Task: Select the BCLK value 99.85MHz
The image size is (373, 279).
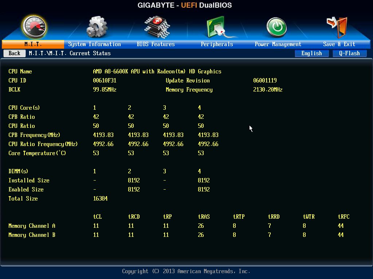Action: (x=105, y=90)
